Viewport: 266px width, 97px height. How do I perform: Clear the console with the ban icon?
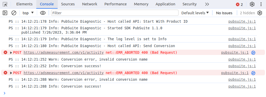click(14, 13)
